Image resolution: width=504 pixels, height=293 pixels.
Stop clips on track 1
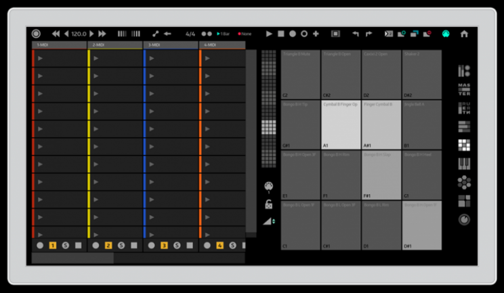pos(79,245)
